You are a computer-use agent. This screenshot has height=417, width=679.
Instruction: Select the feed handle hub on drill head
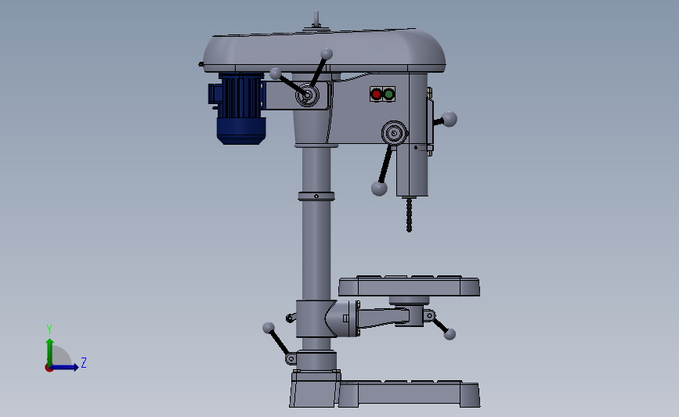tap(394, 133)
